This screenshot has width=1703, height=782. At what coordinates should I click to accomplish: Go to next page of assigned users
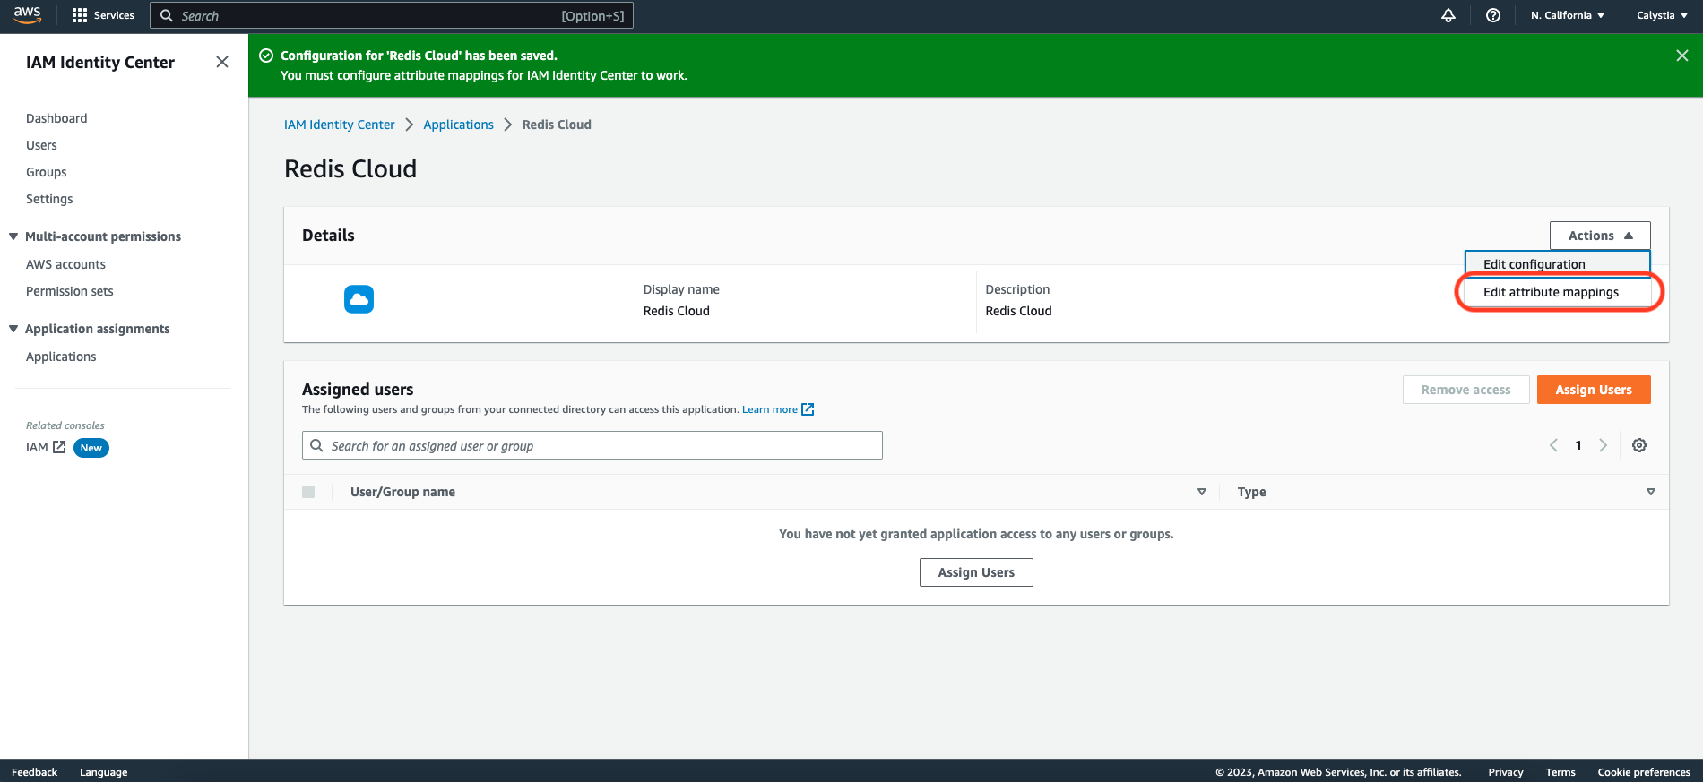pyautogui.click(x=1603, y=445)
